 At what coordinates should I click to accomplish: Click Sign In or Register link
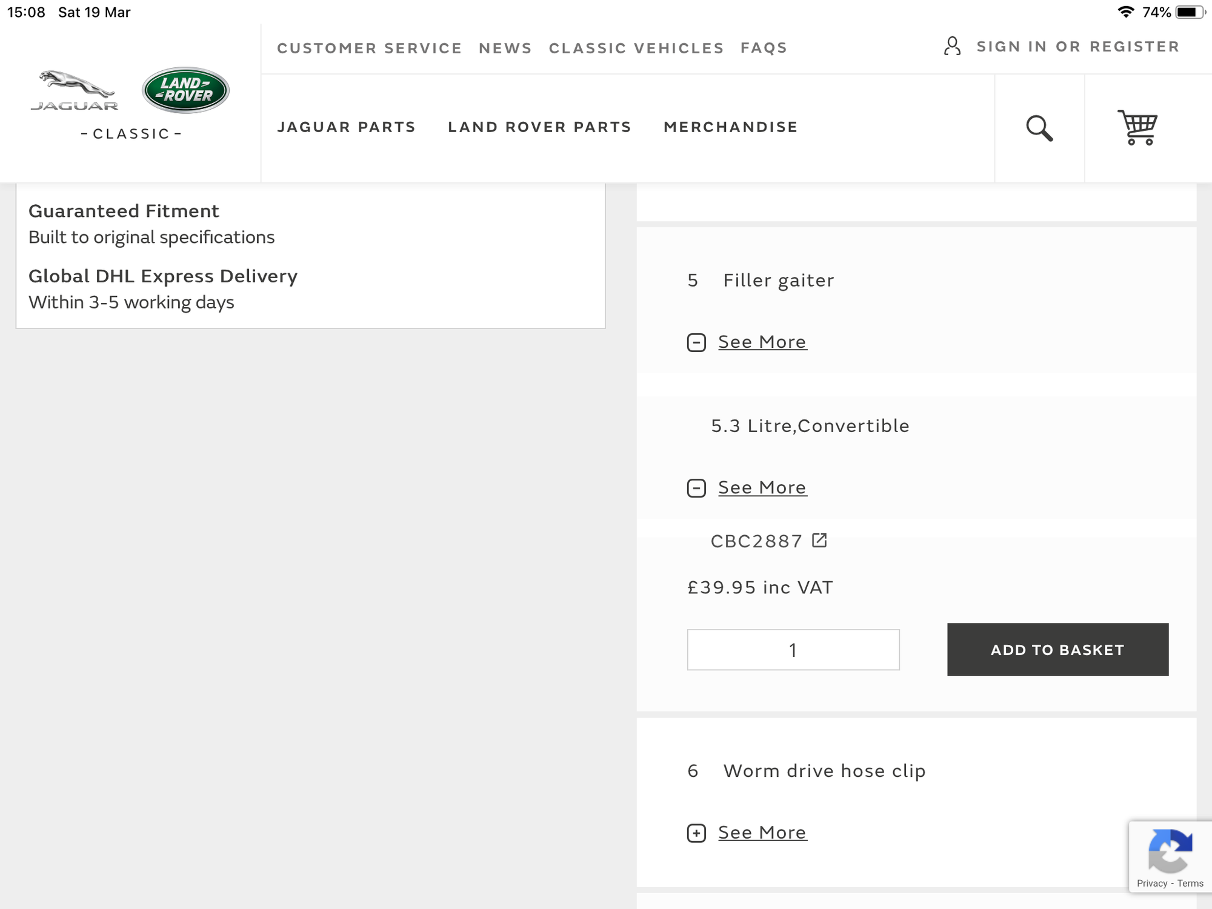click(x=1077, y=47)
